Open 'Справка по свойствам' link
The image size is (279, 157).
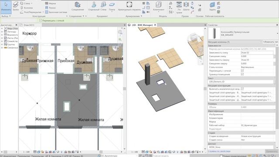click(219, 151)
